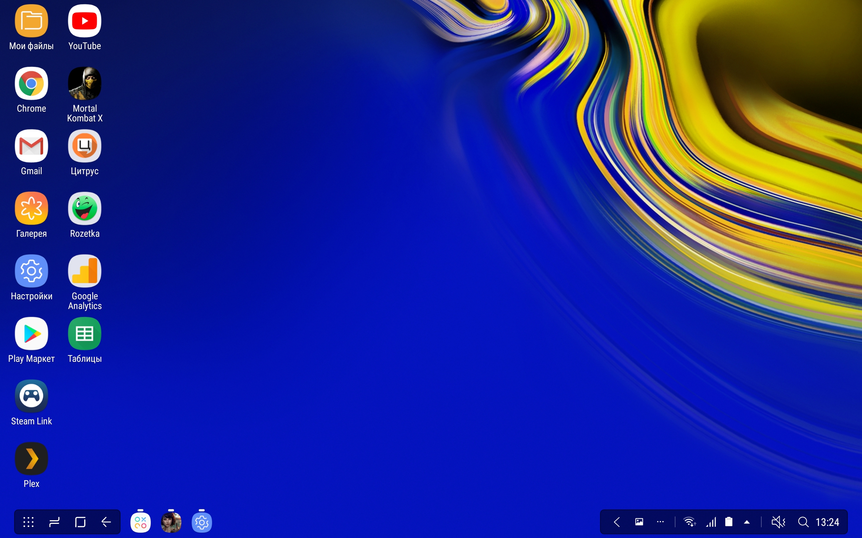Switch to running game in taskbar
The width and height of the screenshot is (862, 538).
point(171,522)
